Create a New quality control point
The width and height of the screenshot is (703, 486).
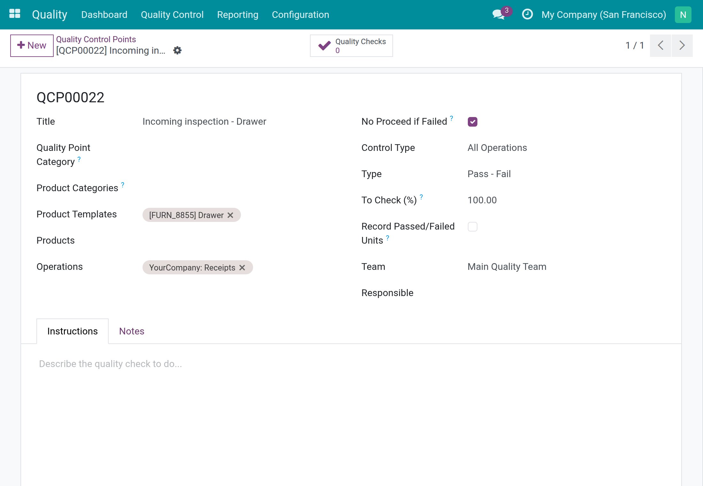32,45
